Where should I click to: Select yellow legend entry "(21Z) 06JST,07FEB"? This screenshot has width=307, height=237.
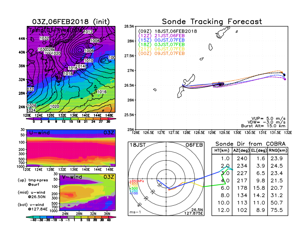click(x=162, y=49)
